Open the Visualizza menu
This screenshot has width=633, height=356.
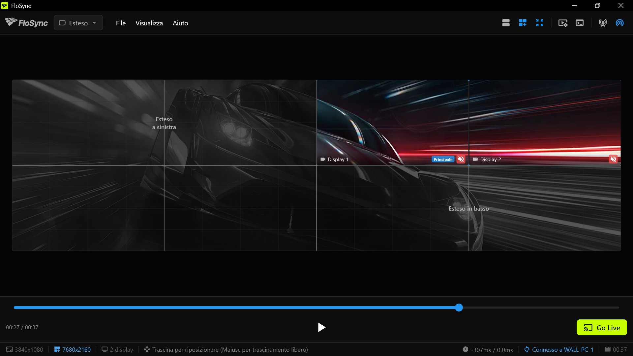[149, 23]
